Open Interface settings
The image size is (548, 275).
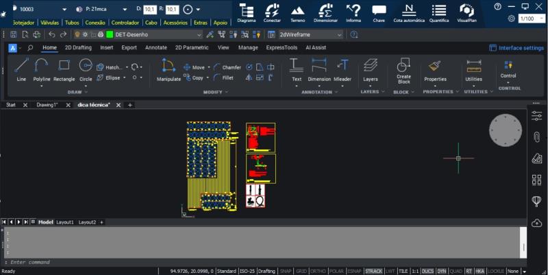pyautogui.click(x=516, y=48)
